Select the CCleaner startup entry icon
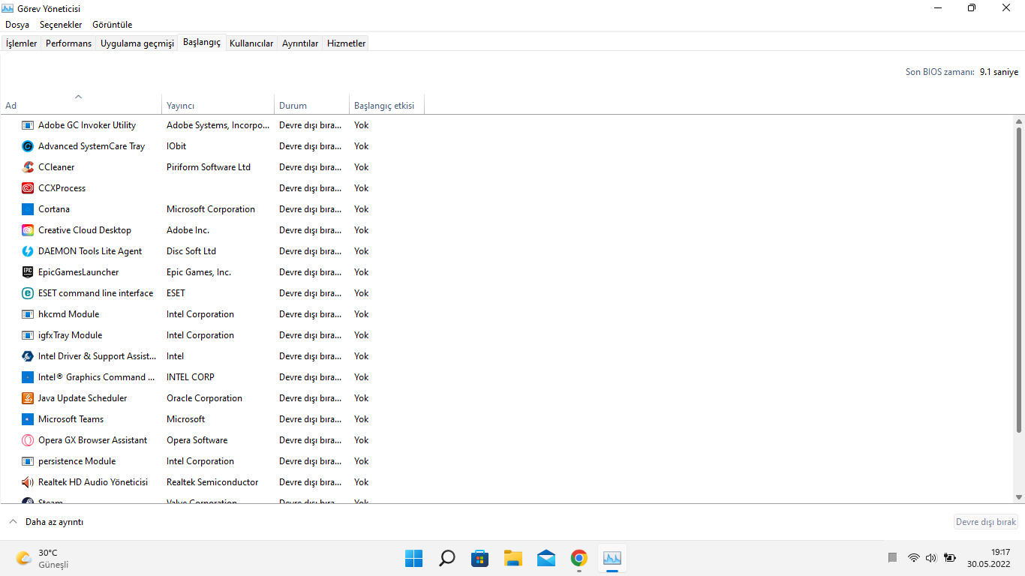1025x576 pixels. (28, 167)
